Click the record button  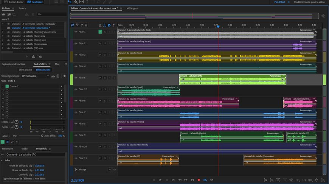199,180
